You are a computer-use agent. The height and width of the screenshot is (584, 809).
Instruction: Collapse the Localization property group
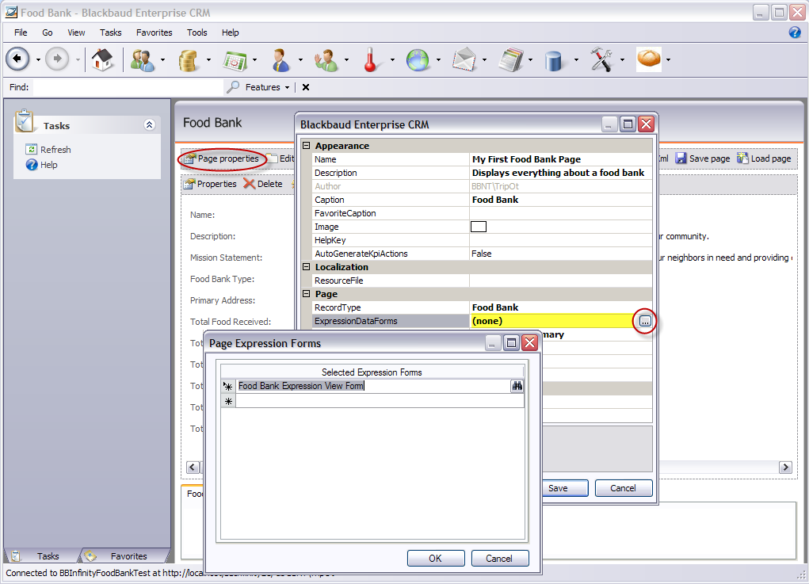click(x=306, y=267)
